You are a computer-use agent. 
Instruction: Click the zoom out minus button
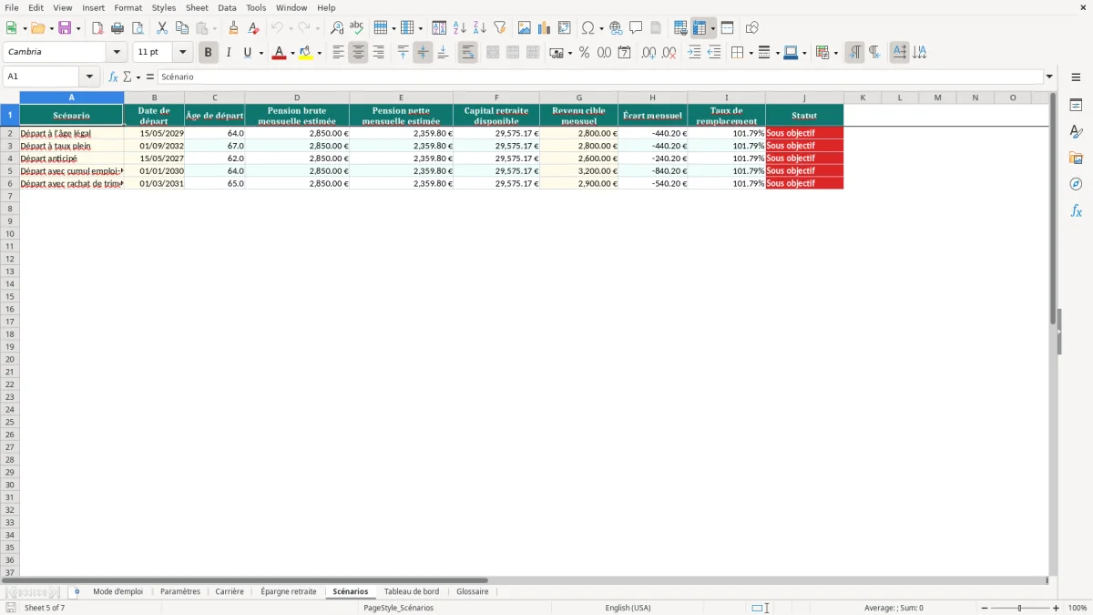(x=985, y=608)
